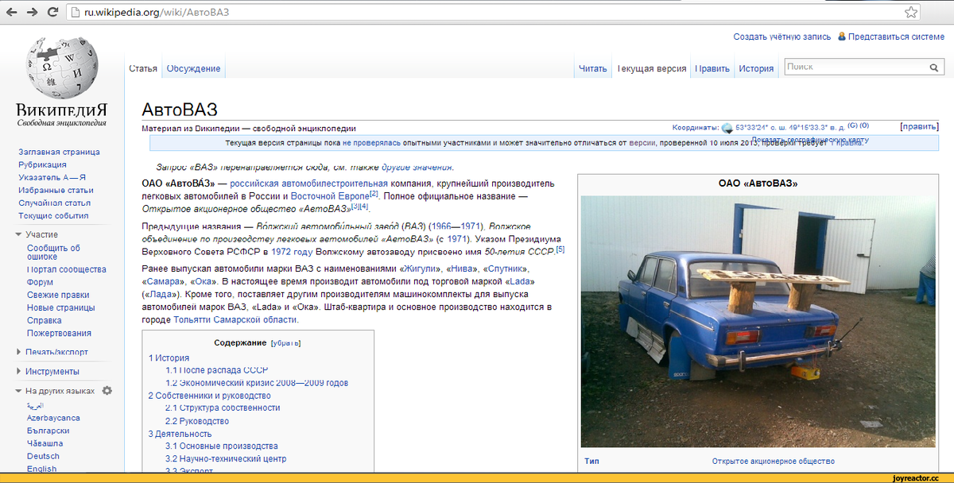The width and height of the screenshot is (954, 483).
Task: Switch to Български language version
Action: (49, 431)
